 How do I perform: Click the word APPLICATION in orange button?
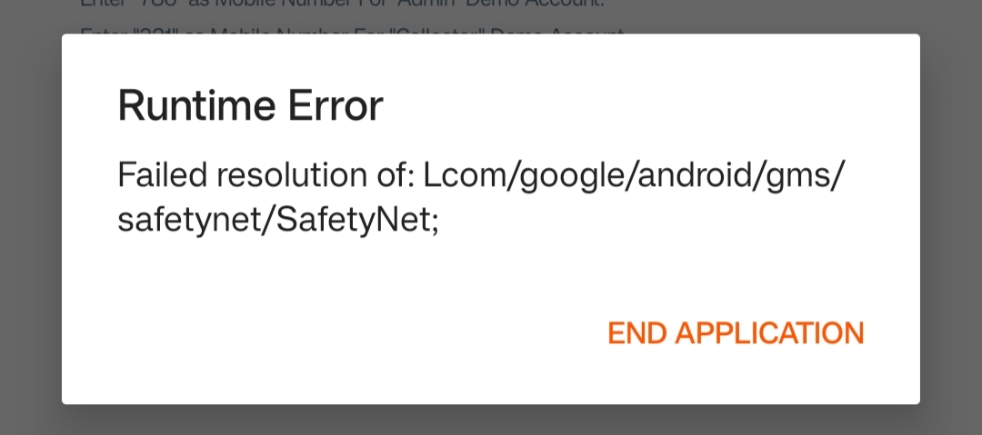[770, 333]
